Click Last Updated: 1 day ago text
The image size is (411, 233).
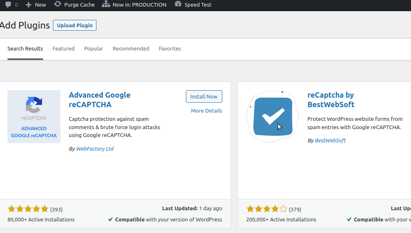[192, 208]
